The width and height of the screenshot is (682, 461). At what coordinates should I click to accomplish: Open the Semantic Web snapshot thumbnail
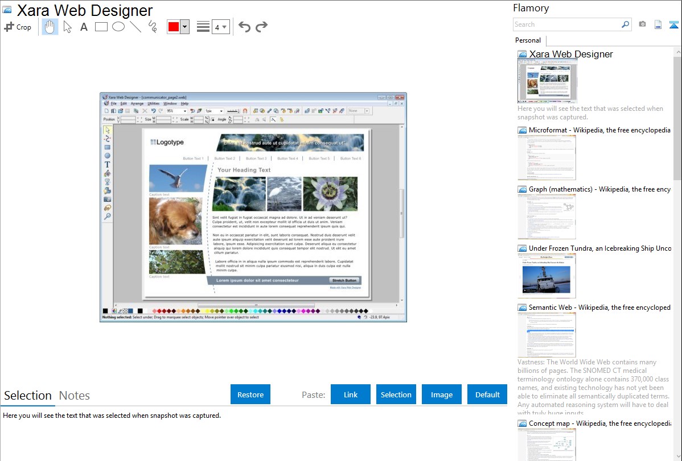click(x=547, y=335)
